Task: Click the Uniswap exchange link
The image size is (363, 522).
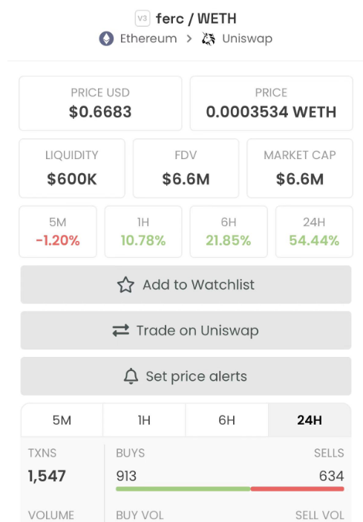Action: tap(247, 39)
